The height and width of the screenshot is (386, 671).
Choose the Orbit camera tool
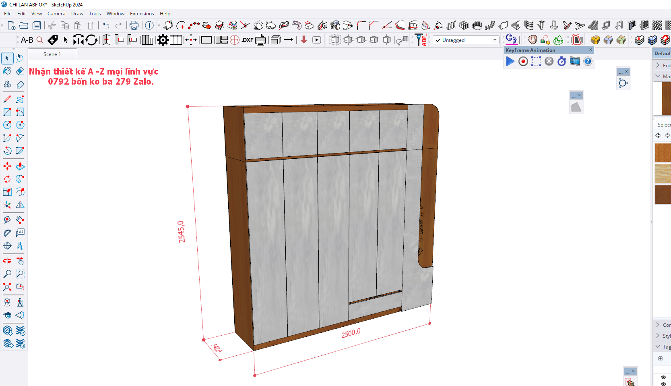coord(7,261)
